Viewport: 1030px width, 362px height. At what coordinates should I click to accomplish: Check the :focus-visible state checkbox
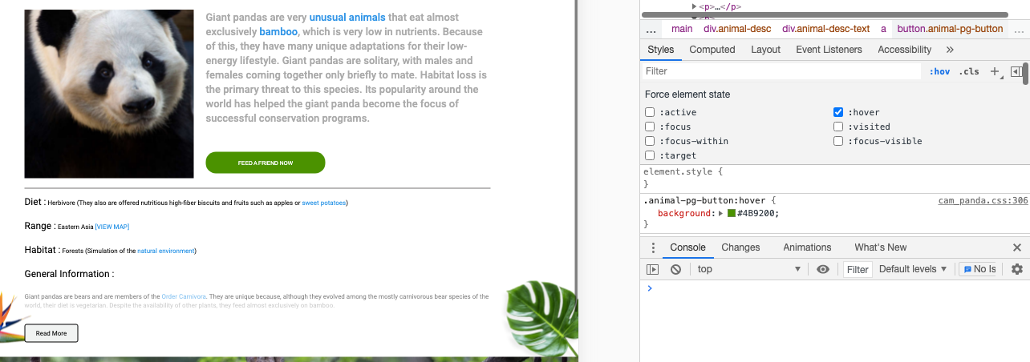838,141
